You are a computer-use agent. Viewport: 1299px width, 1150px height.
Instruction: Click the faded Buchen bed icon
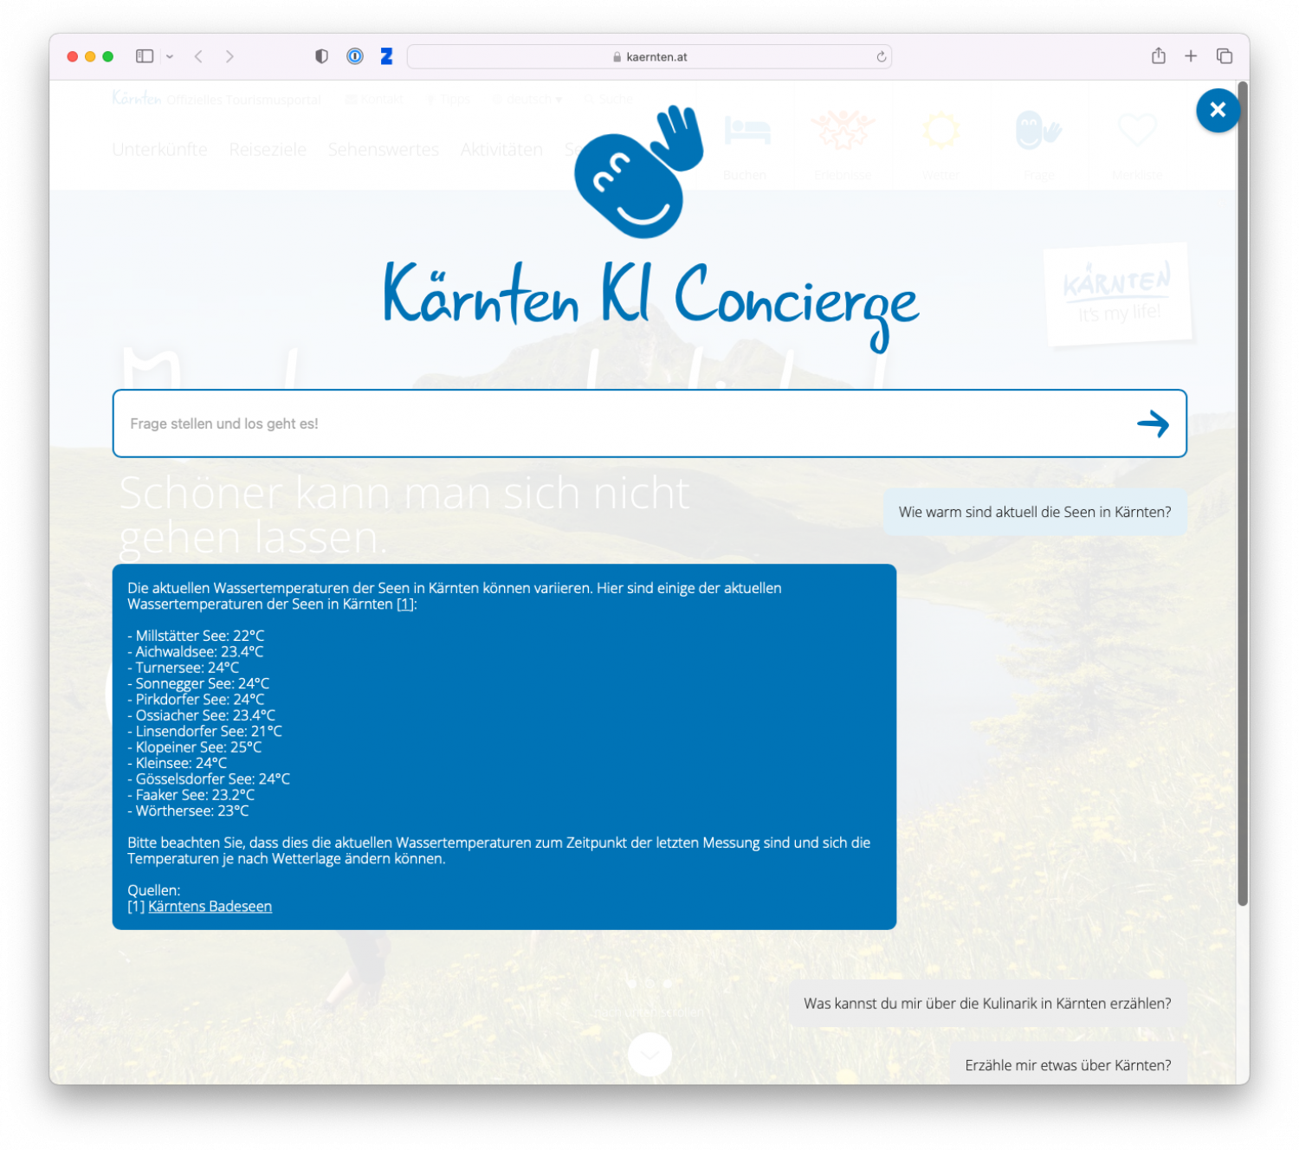[746, 132]
